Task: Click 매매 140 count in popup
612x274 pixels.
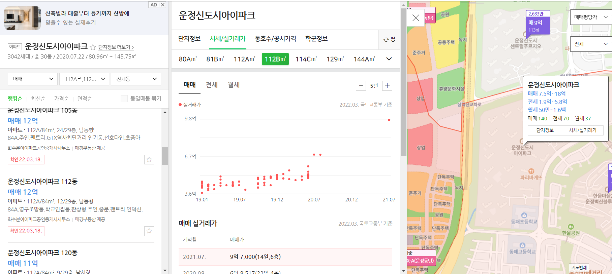Action: click(x=538, y=118)
